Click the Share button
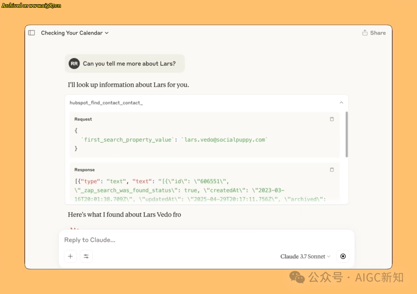The width and height of the screenshot is (417, 294). [374, 33]
